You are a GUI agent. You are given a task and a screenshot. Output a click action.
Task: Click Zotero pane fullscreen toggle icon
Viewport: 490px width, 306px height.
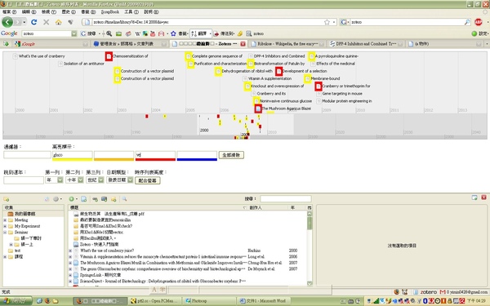point(474,197)
